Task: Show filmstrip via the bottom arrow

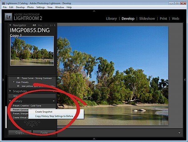Action: coord(94,139)
